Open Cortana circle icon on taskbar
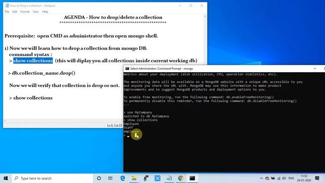This screenshot has height=183, width=325. click(x=99, y=178)
